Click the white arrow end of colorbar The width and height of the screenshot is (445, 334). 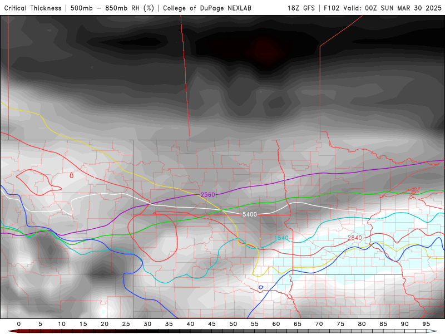pyautogui.click(x=432, y=331)
